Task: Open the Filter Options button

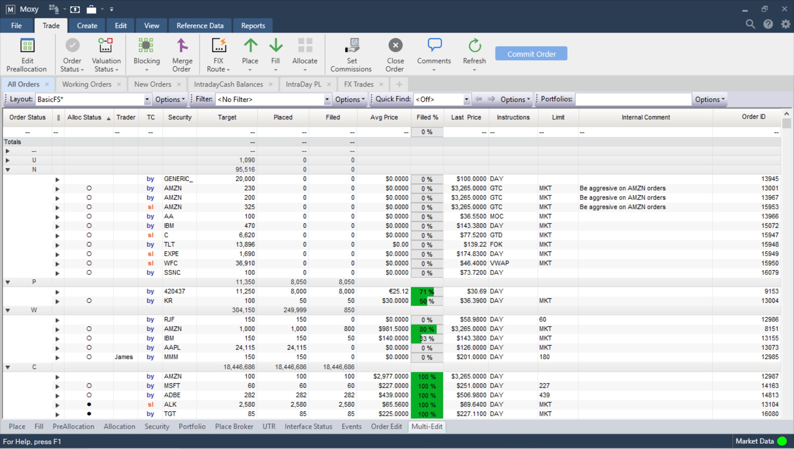Action: (x=350, y=99)
